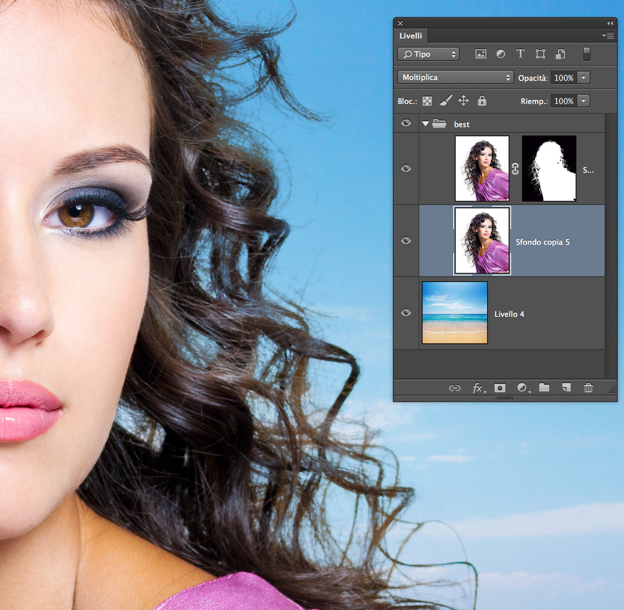Viewport: 624px width, 610px height.
Task: Delete layer with the trash icon
Action: click(x=588, y=387)
